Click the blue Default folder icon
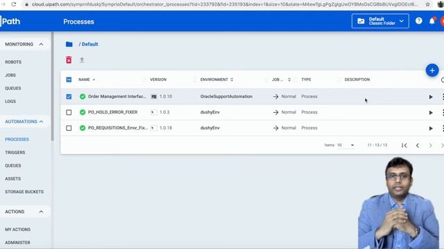 [69, 44]
